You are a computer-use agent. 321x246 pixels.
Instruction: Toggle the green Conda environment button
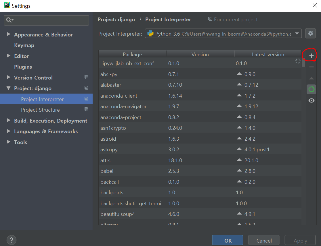311,89
